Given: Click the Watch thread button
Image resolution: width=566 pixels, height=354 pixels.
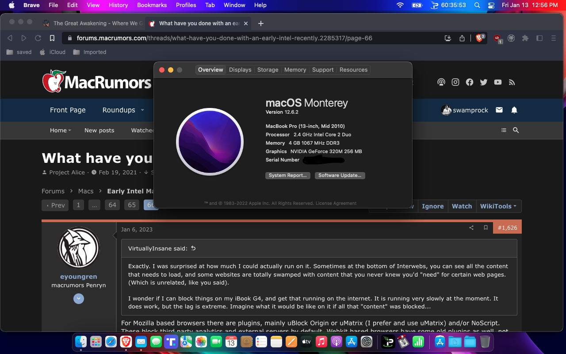Looking at the screenshot, I should pos(462,206).
